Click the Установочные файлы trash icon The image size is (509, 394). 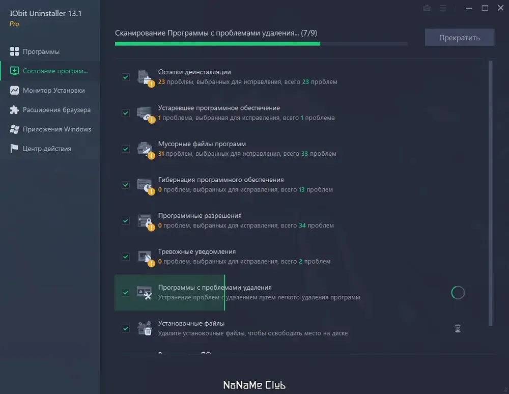click(145, 328)
